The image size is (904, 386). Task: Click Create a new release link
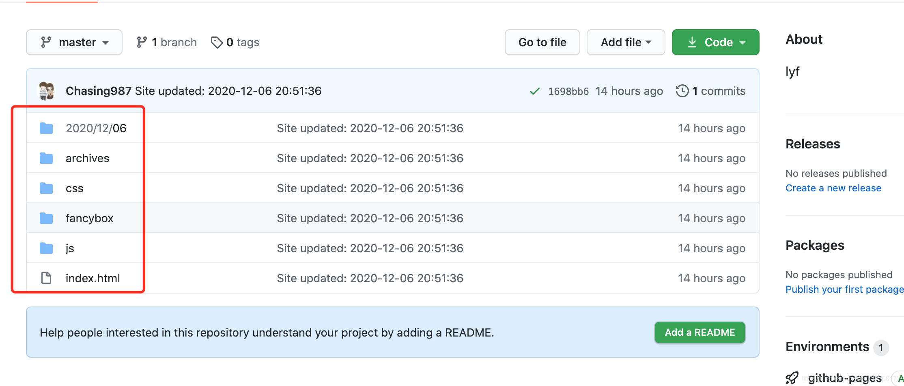point(833,188)
